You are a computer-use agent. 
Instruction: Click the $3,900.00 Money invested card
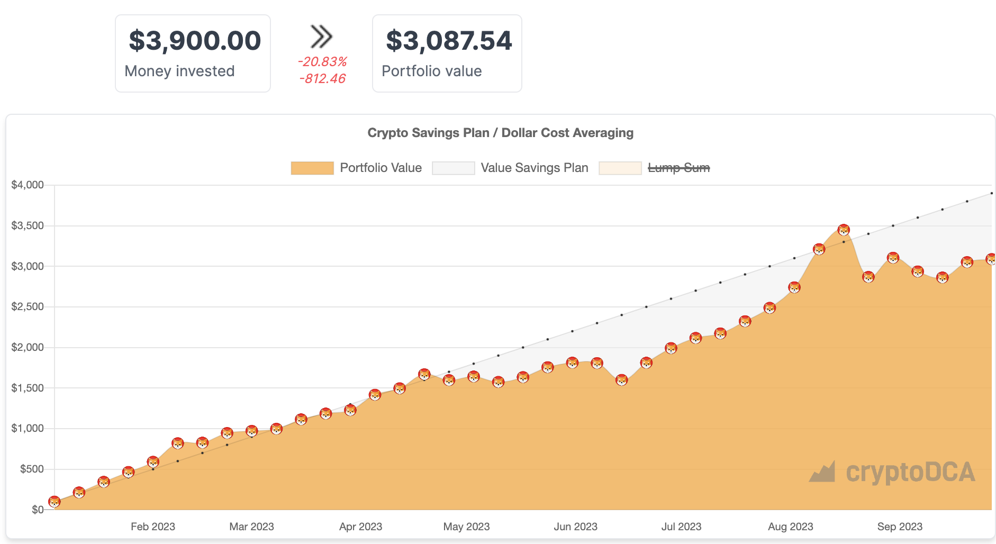(193, 53)
